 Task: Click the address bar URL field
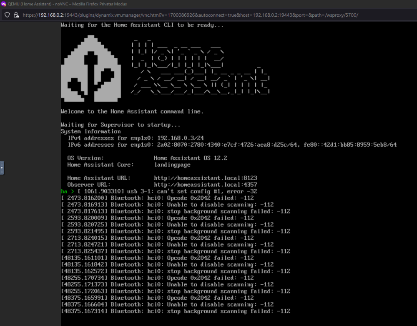coord(191,15)
